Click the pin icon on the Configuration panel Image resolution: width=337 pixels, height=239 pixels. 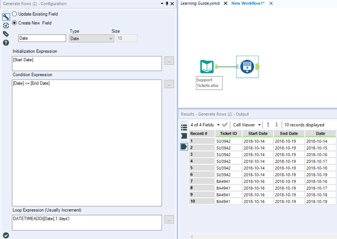pos(167,4)
